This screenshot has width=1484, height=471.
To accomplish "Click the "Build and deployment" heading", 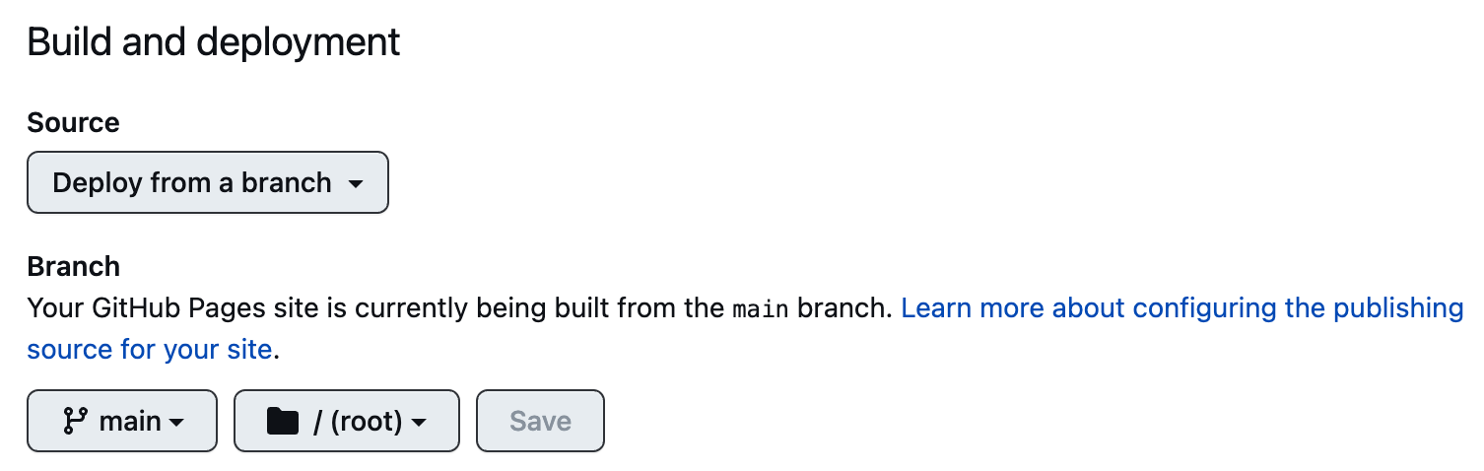I will tap(213, 42).
